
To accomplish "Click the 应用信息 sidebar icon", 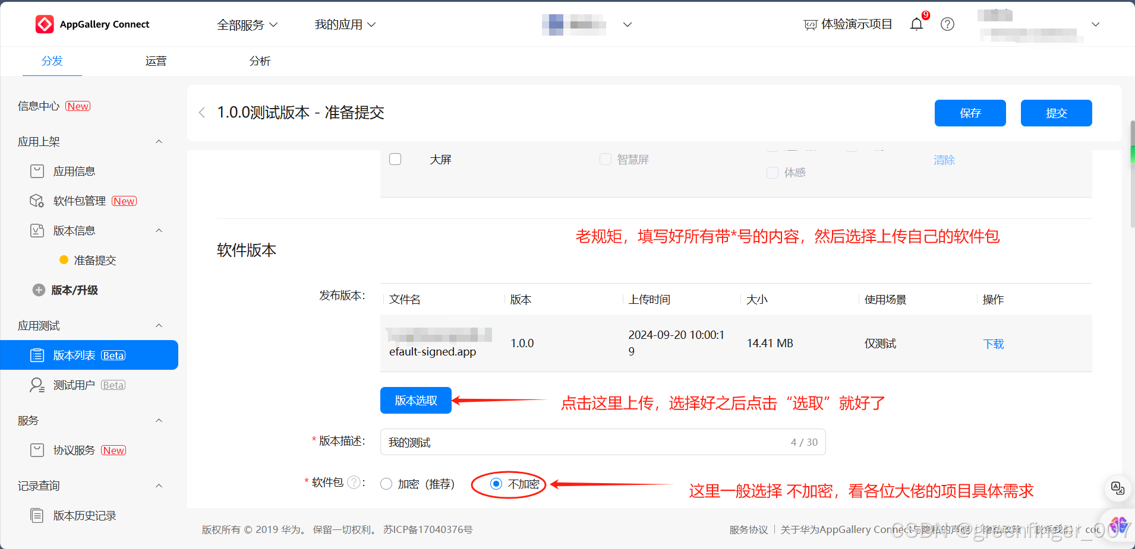I will (x=37, y=172).
